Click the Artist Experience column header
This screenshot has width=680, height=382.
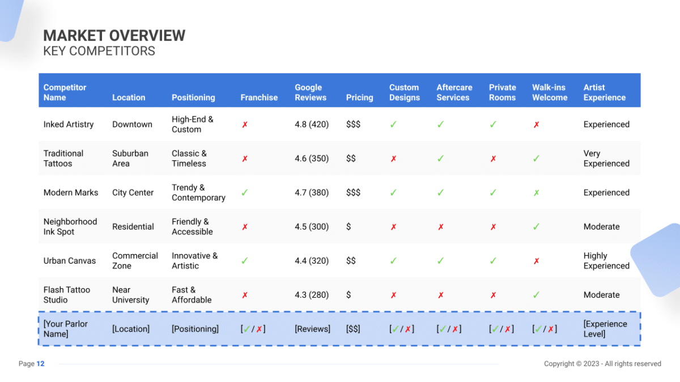pyautogui.click(x=605, y=92)
